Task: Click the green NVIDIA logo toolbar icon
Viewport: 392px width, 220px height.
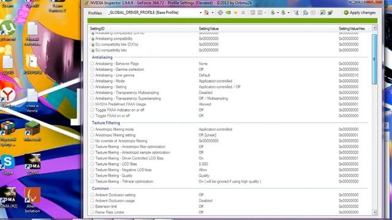Action: [x=228, y=12]
